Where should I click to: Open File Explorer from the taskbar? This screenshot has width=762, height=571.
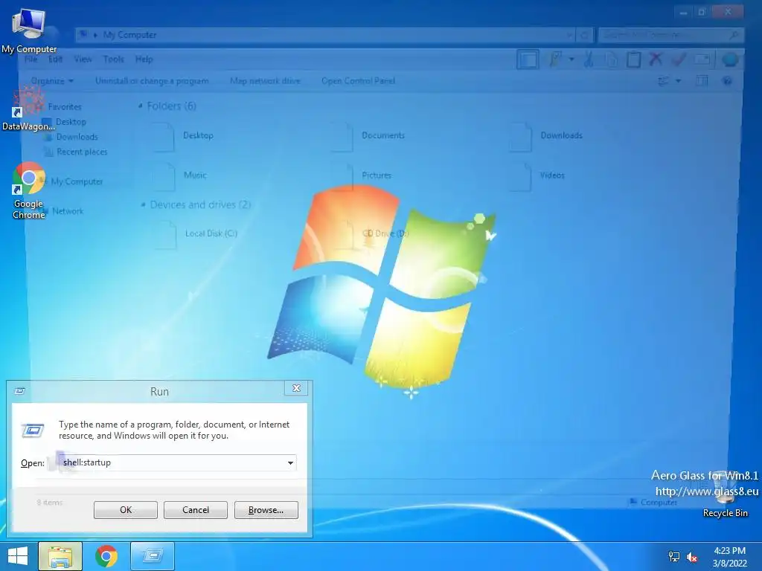[60, 556]
